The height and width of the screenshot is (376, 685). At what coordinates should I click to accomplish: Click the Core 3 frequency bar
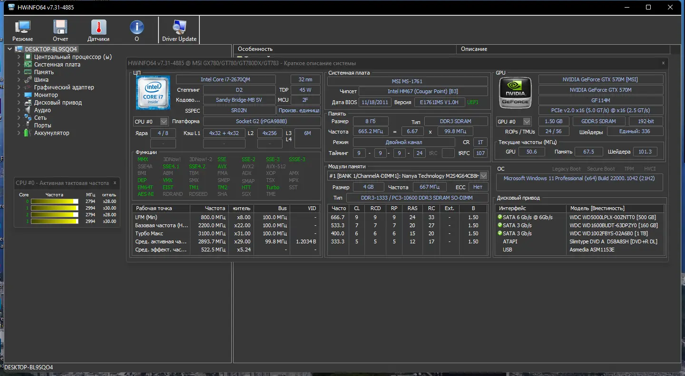point(55,222)
